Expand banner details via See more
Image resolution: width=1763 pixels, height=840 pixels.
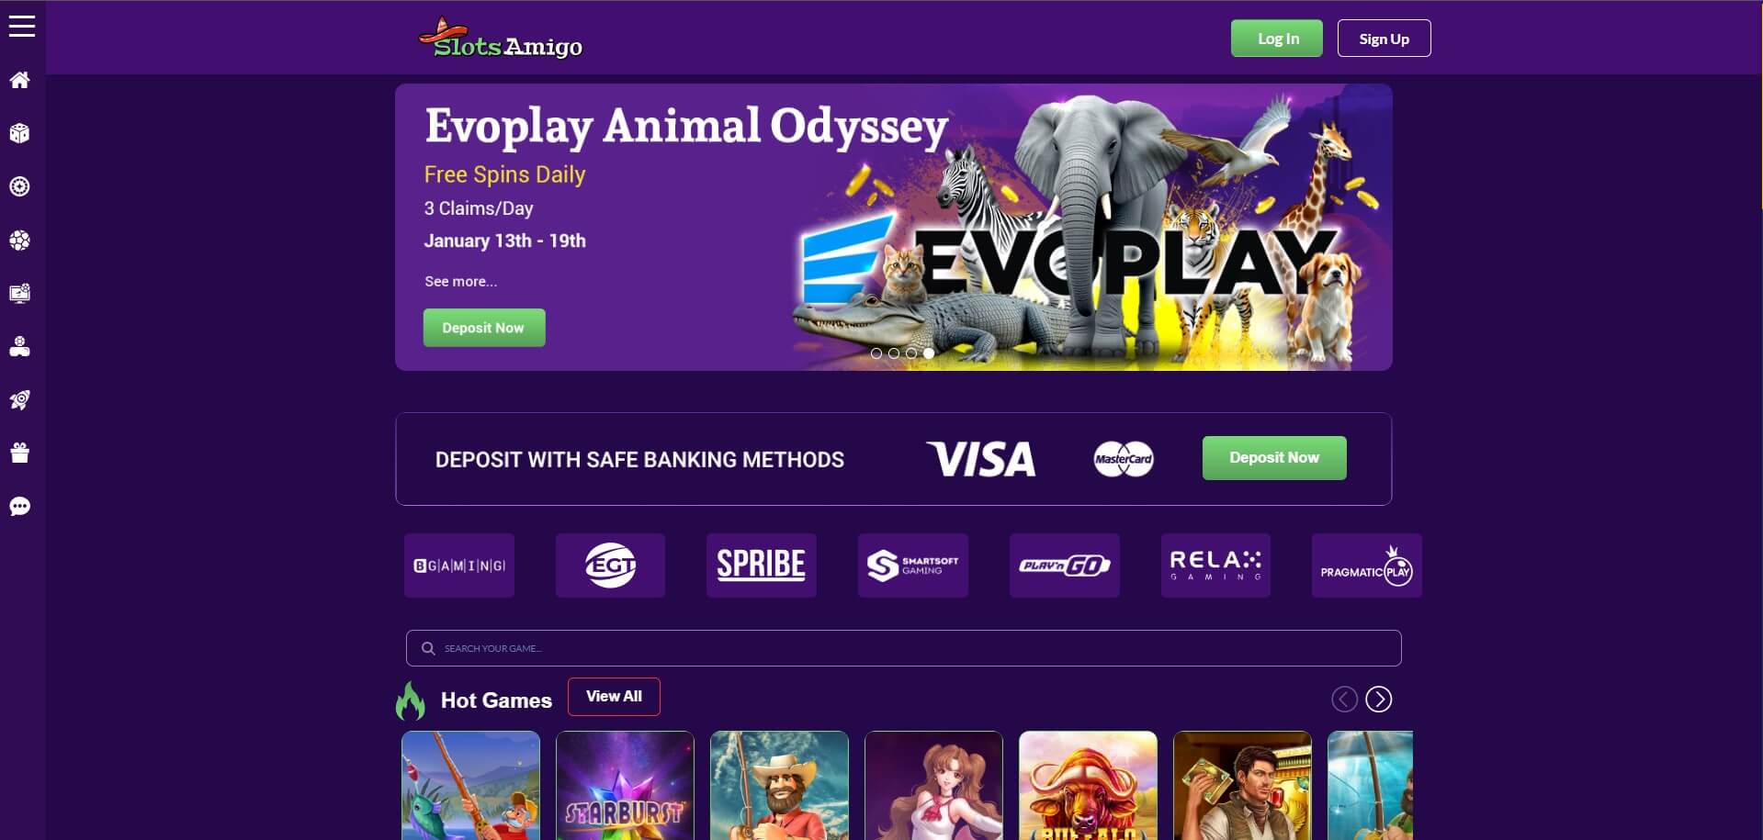460,282
